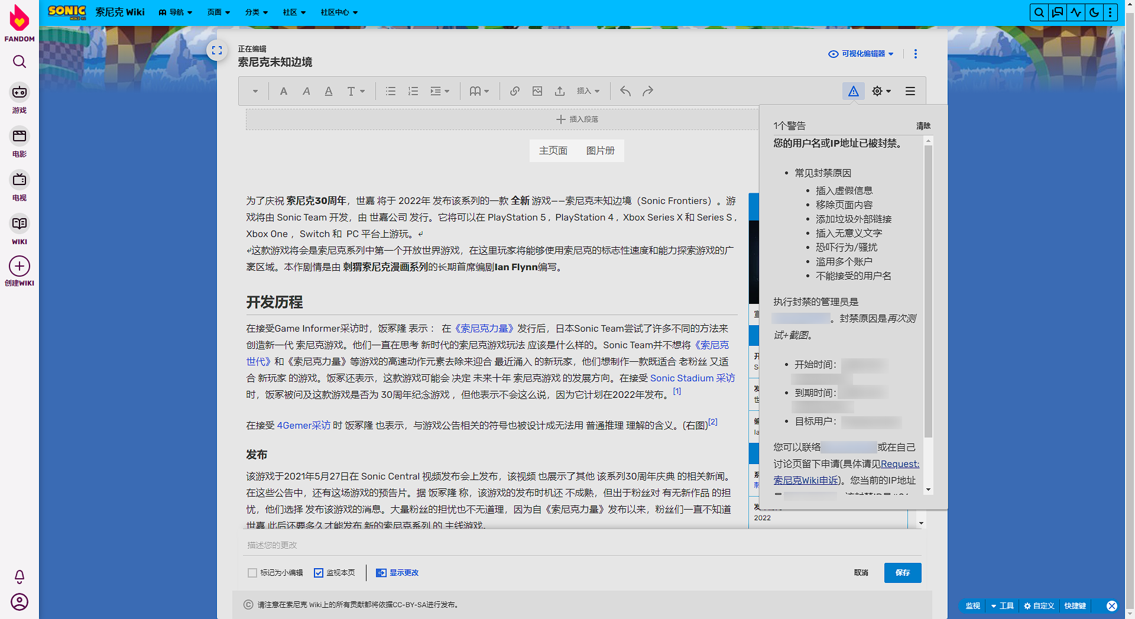The image size is (1135, 619).
Task: Open notifications bell in sidebar
Action: pyautogui.click(x=20, y=576)
